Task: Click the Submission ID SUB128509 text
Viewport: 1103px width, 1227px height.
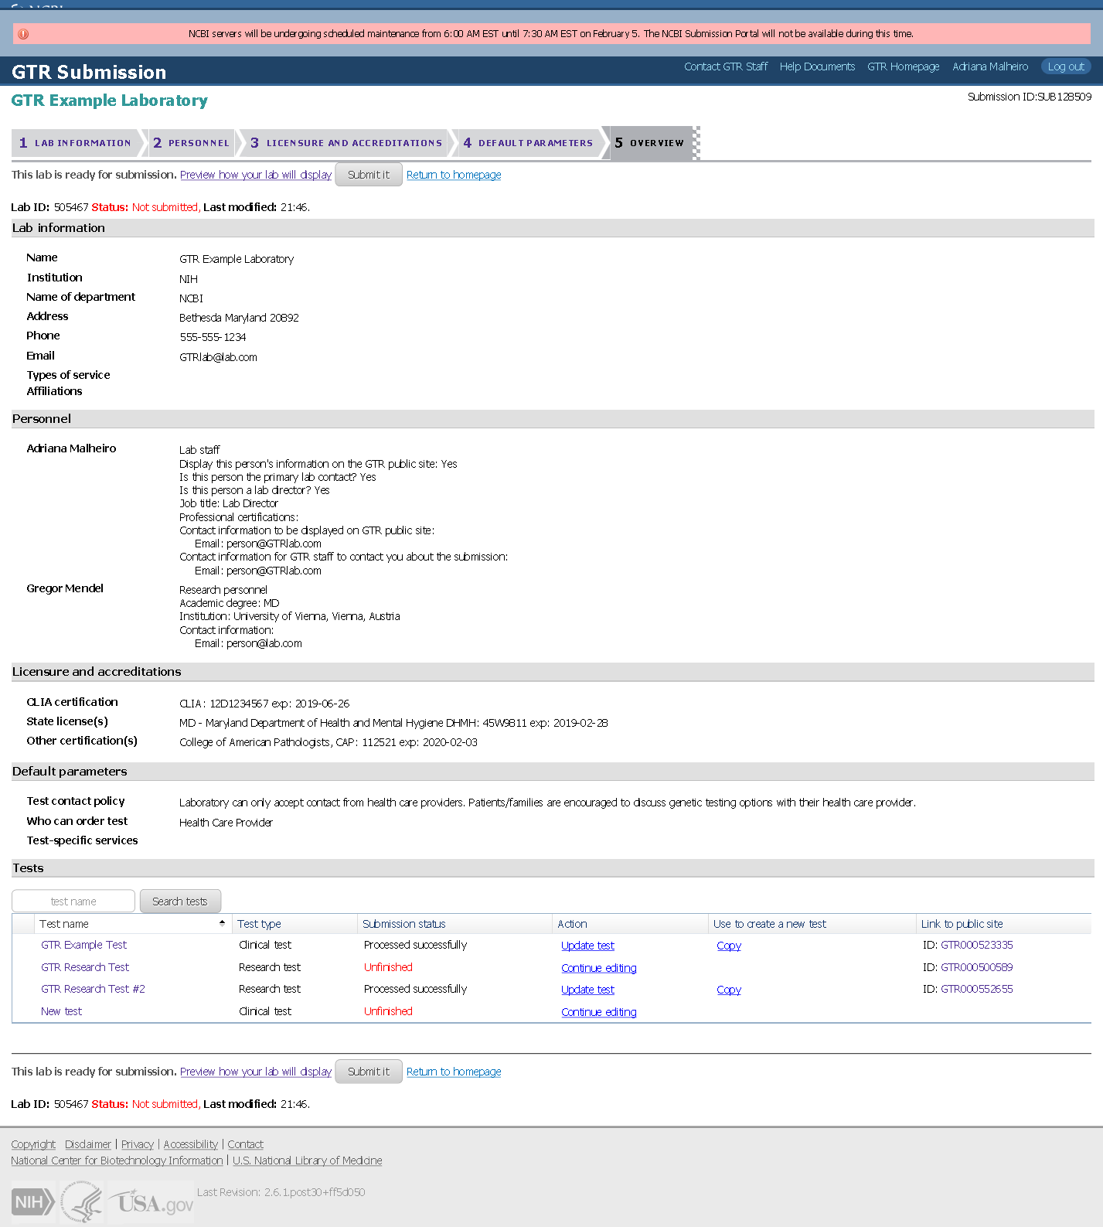Action: 1030,97
